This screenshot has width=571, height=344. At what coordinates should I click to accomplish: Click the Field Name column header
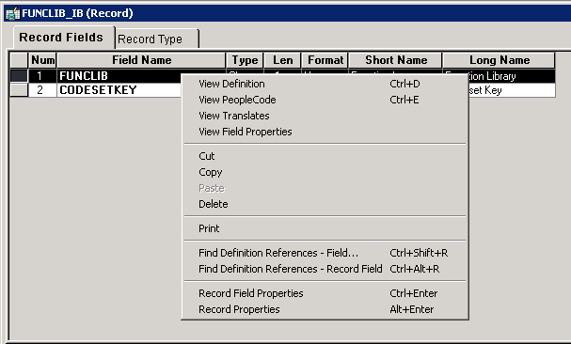(x=141, y=60)
